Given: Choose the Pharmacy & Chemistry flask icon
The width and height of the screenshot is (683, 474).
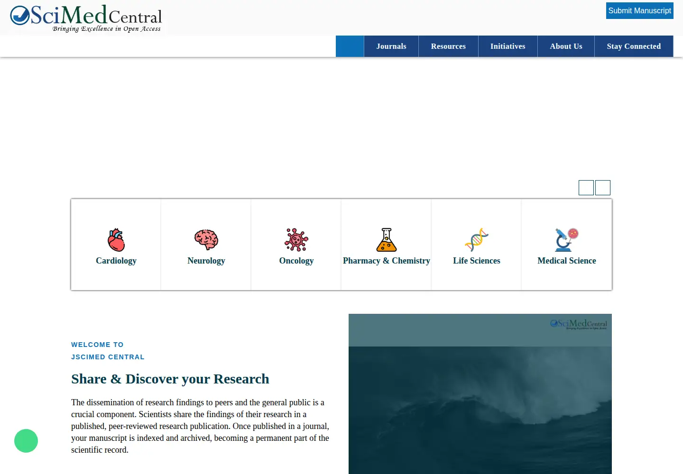Looking at the screenshot, I should [x=387, y=240].
